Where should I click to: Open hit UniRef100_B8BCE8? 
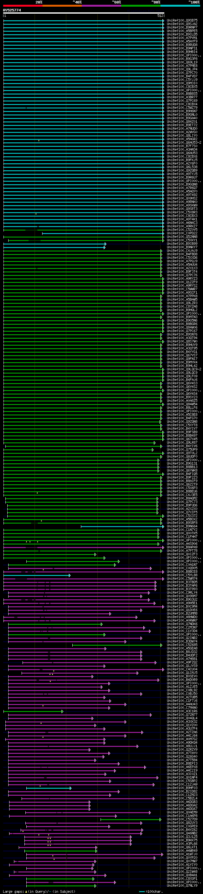tap(182, 571)
